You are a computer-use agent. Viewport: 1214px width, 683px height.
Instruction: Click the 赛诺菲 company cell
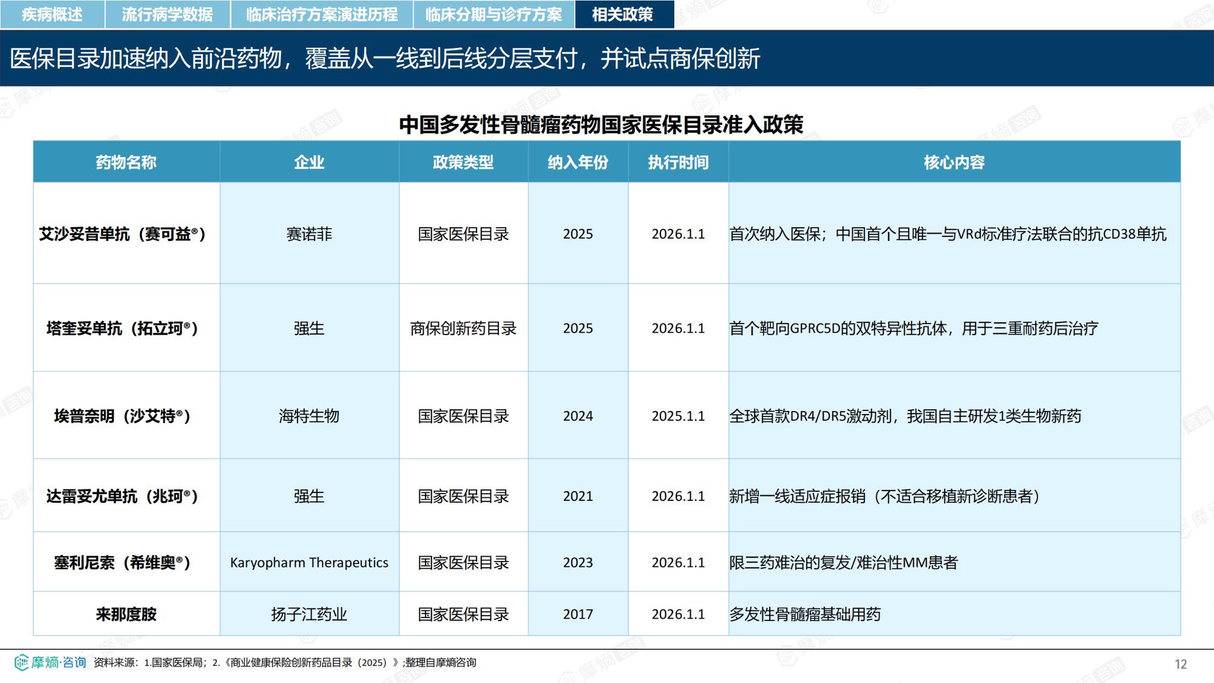(x=310, y=234)
